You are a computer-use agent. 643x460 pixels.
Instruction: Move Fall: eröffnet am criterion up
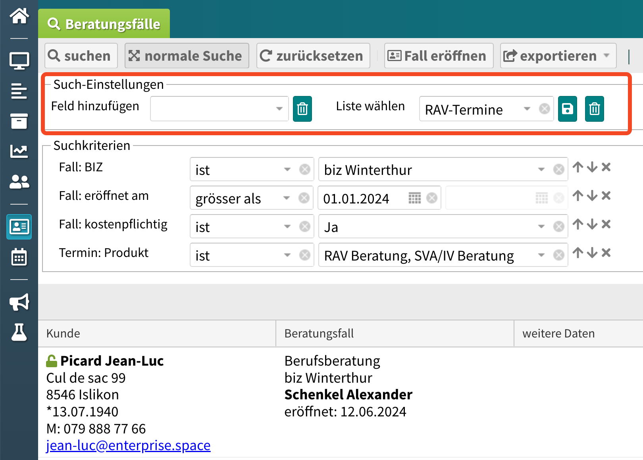[578, 195]
